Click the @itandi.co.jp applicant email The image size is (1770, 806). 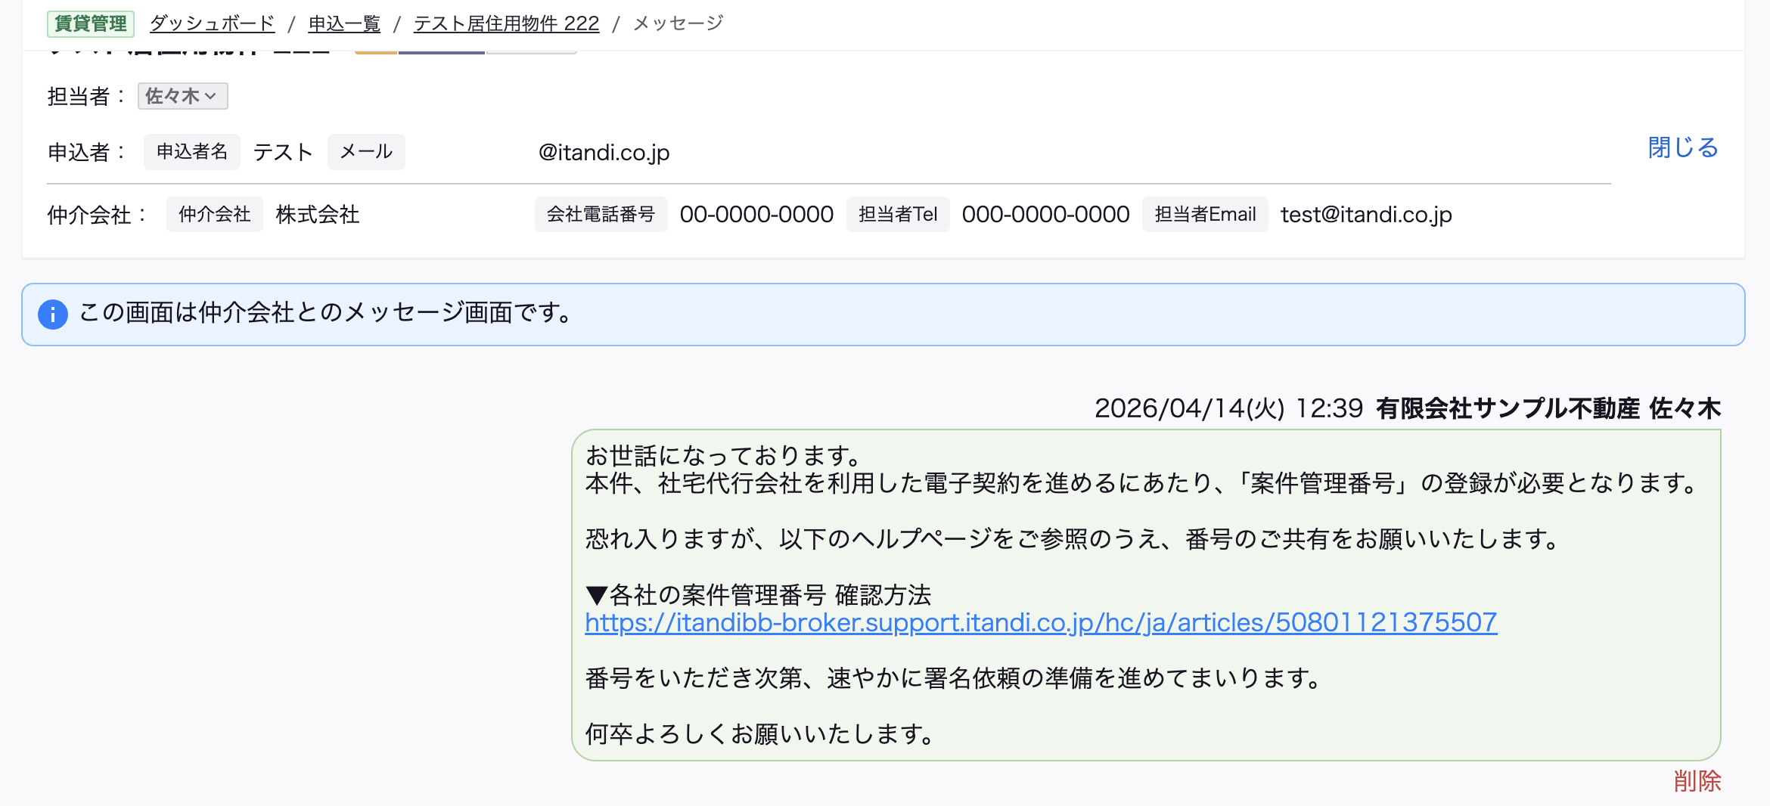(604, 153)
